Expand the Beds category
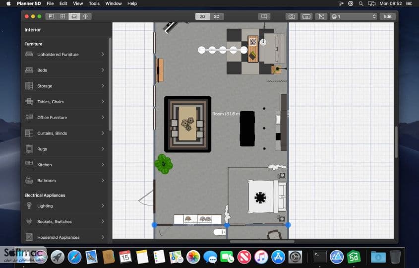This screenshot has height=268, width=419. (64, 70)
